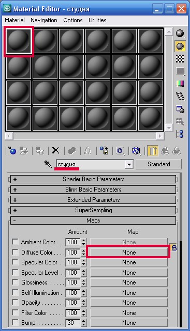Enable the Bump map checkbox
Viewport: 190px width, 331px height.
15,323
